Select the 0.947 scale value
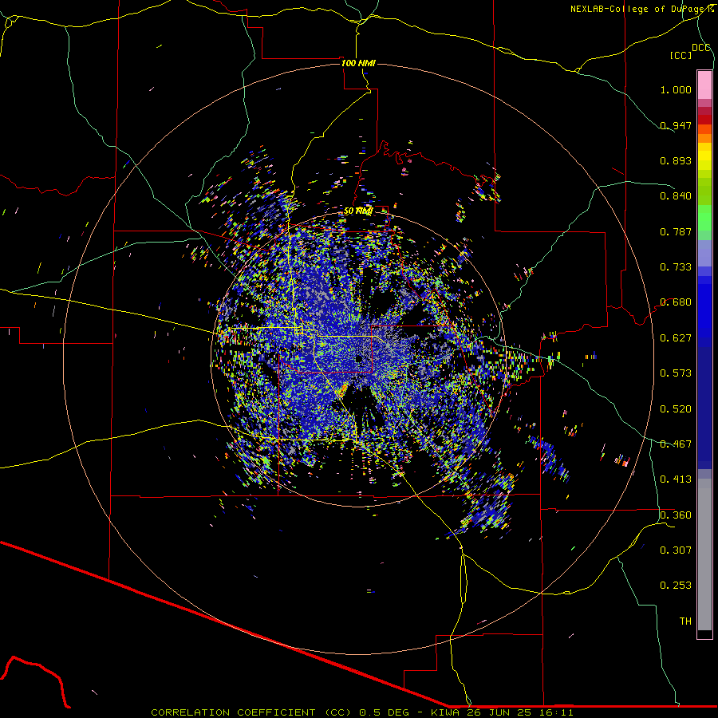Viewport: 718px width, 718px height. pyautogui.click(x=676, y=125)
